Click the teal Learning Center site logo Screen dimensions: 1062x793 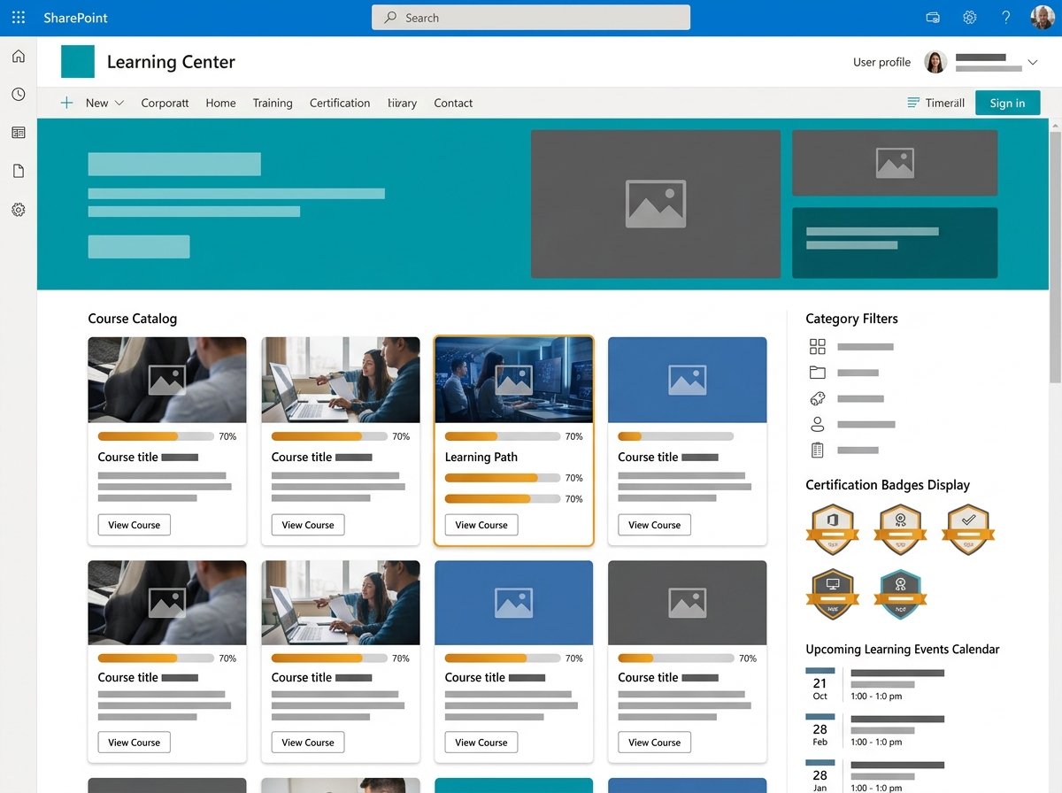click(x=78, y=62)
